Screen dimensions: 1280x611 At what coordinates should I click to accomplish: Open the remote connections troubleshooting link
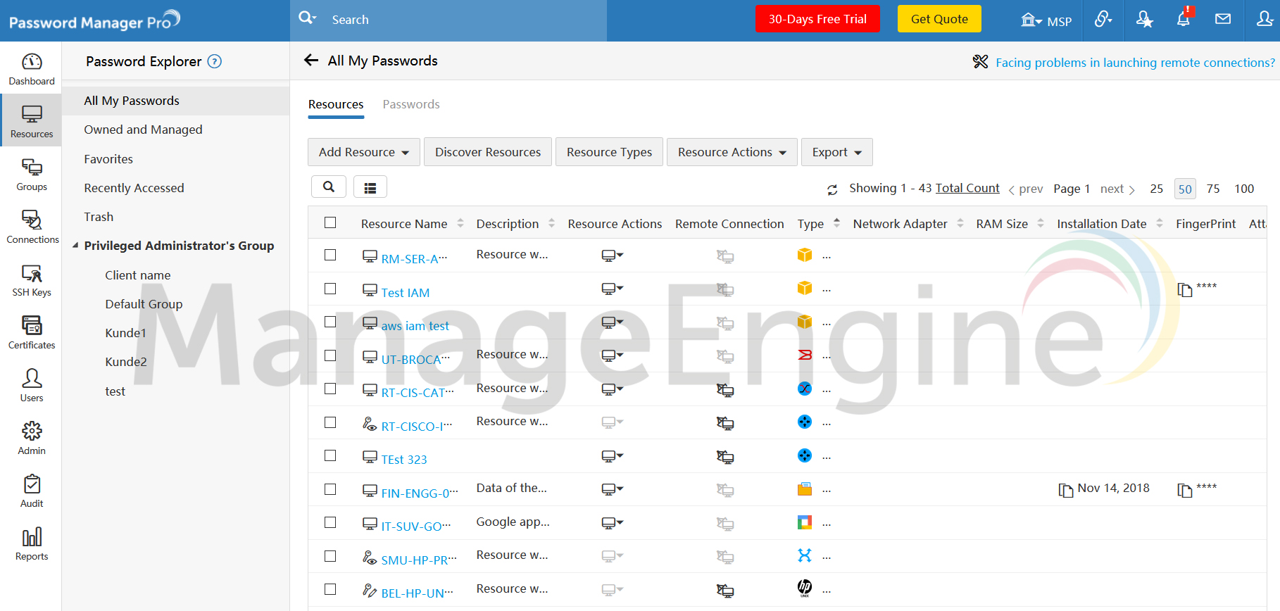click(x=1135, y=63)
